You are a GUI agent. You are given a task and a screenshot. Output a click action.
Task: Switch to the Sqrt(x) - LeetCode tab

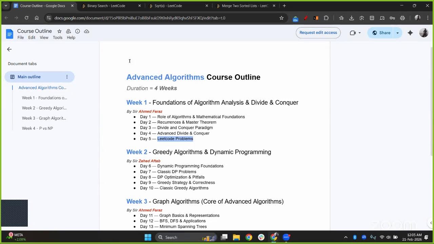click(x=178, y=6)
